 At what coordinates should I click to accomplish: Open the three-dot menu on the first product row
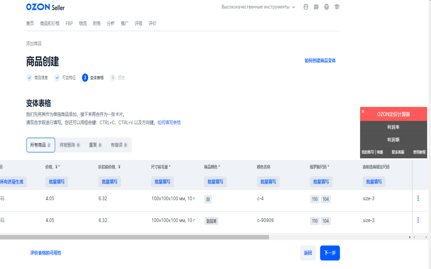[418, 199]
